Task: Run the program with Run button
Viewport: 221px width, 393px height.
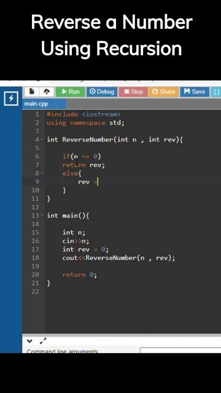Action: [71, 91]
